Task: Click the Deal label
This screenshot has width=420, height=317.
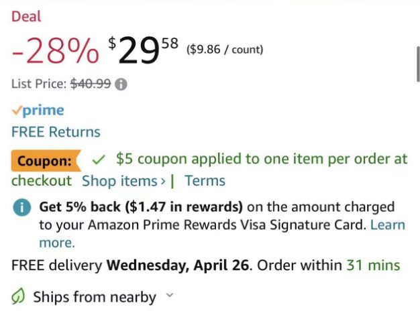Action: tap(26, 16)
